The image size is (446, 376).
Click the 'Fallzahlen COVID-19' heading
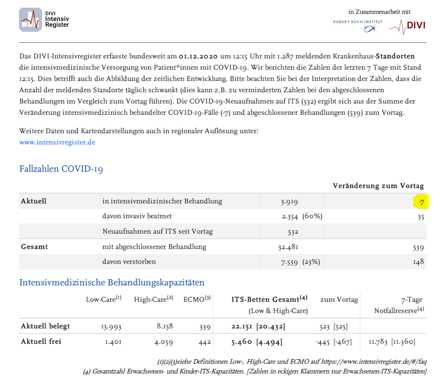61,169
